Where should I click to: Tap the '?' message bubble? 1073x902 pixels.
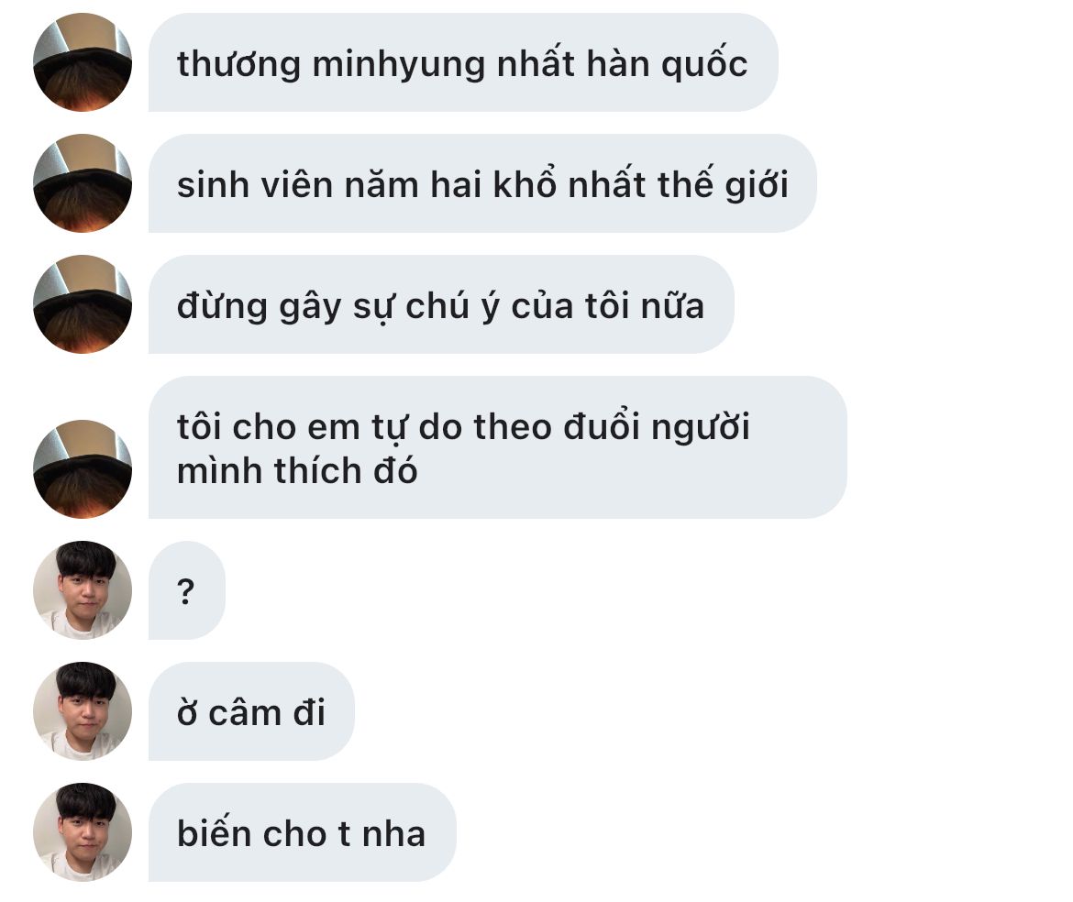tap(187, 590)
